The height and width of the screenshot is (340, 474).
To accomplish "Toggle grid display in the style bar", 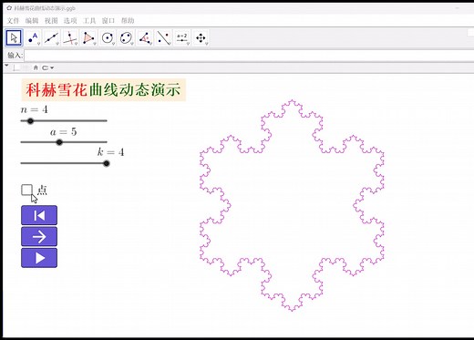I will tap(26, 67).
